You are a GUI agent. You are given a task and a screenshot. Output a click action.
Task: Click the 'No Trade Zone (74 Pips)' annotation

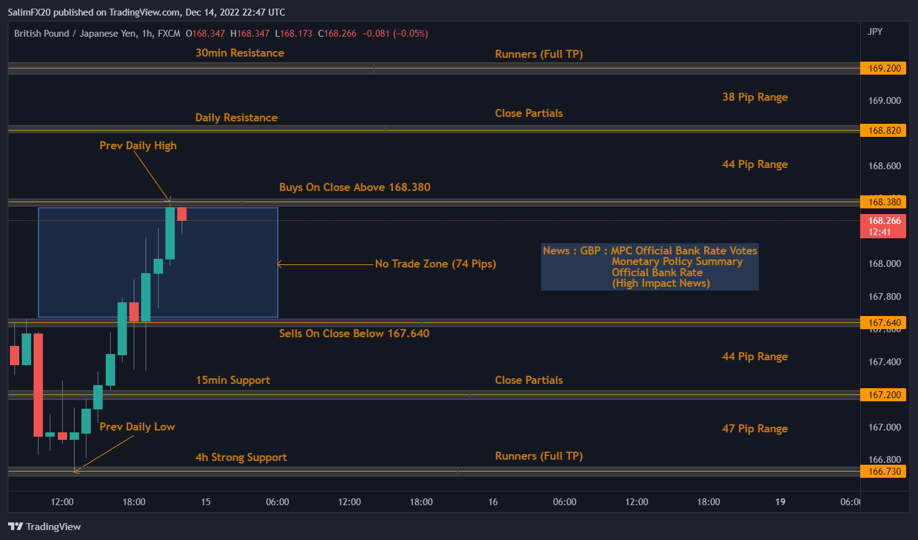435,264
